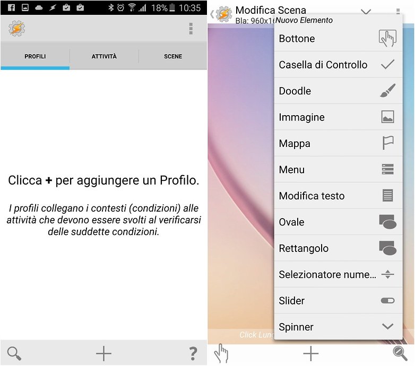Tap the Nuovo Elemento popup header

click(x=304, y=20)
